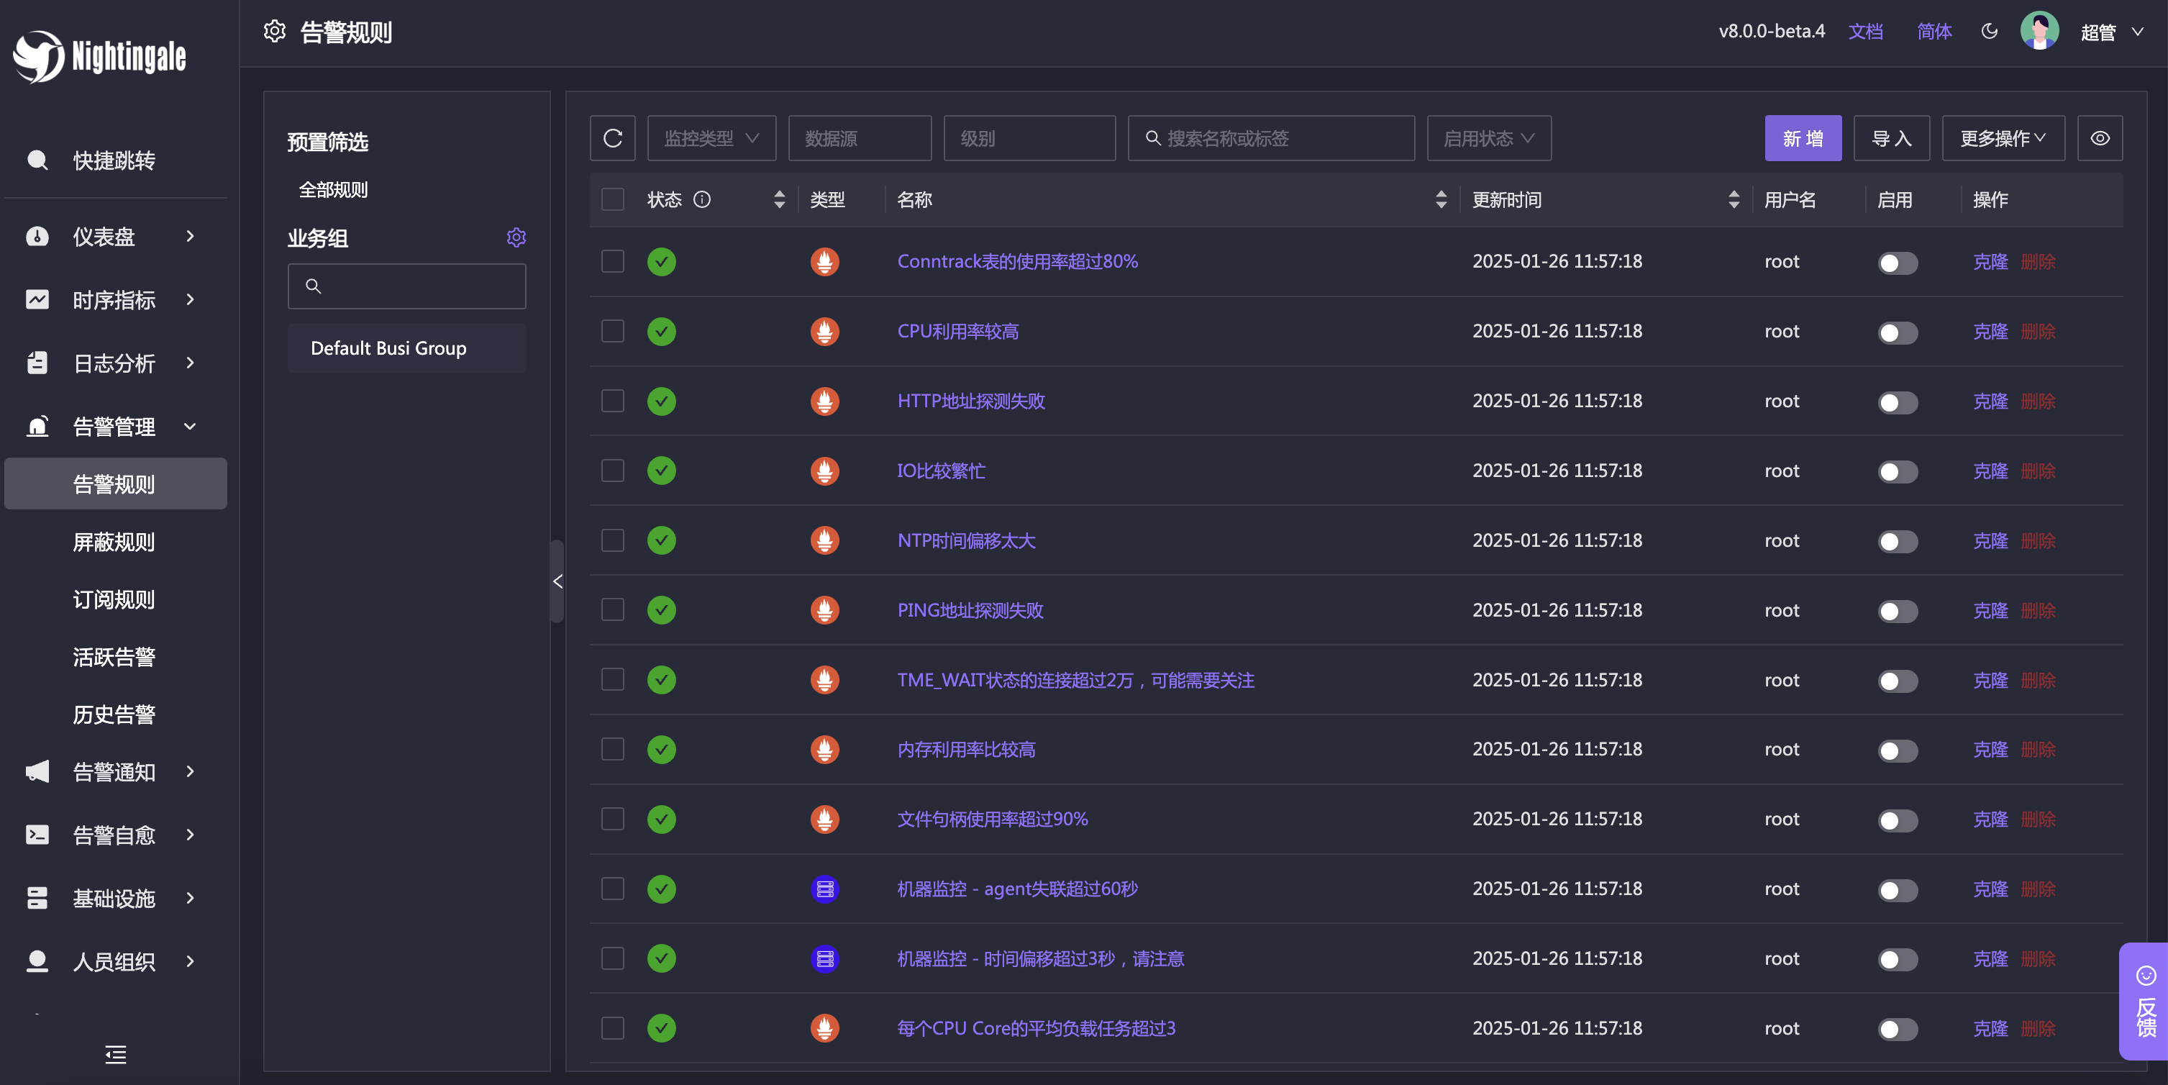This screenshot has height=1085, width=2168.
Task: Clone the 文件句柄使用率超过90% rule
Action: (x=1990, y=819)
